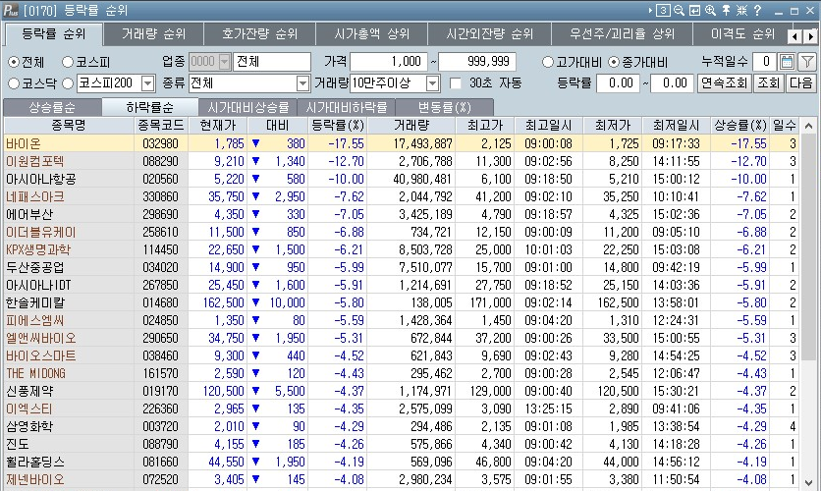Switch to the 시가총액 상위 tab
Viewport: 821px width, 491px height.
click(x=372, y=34)
